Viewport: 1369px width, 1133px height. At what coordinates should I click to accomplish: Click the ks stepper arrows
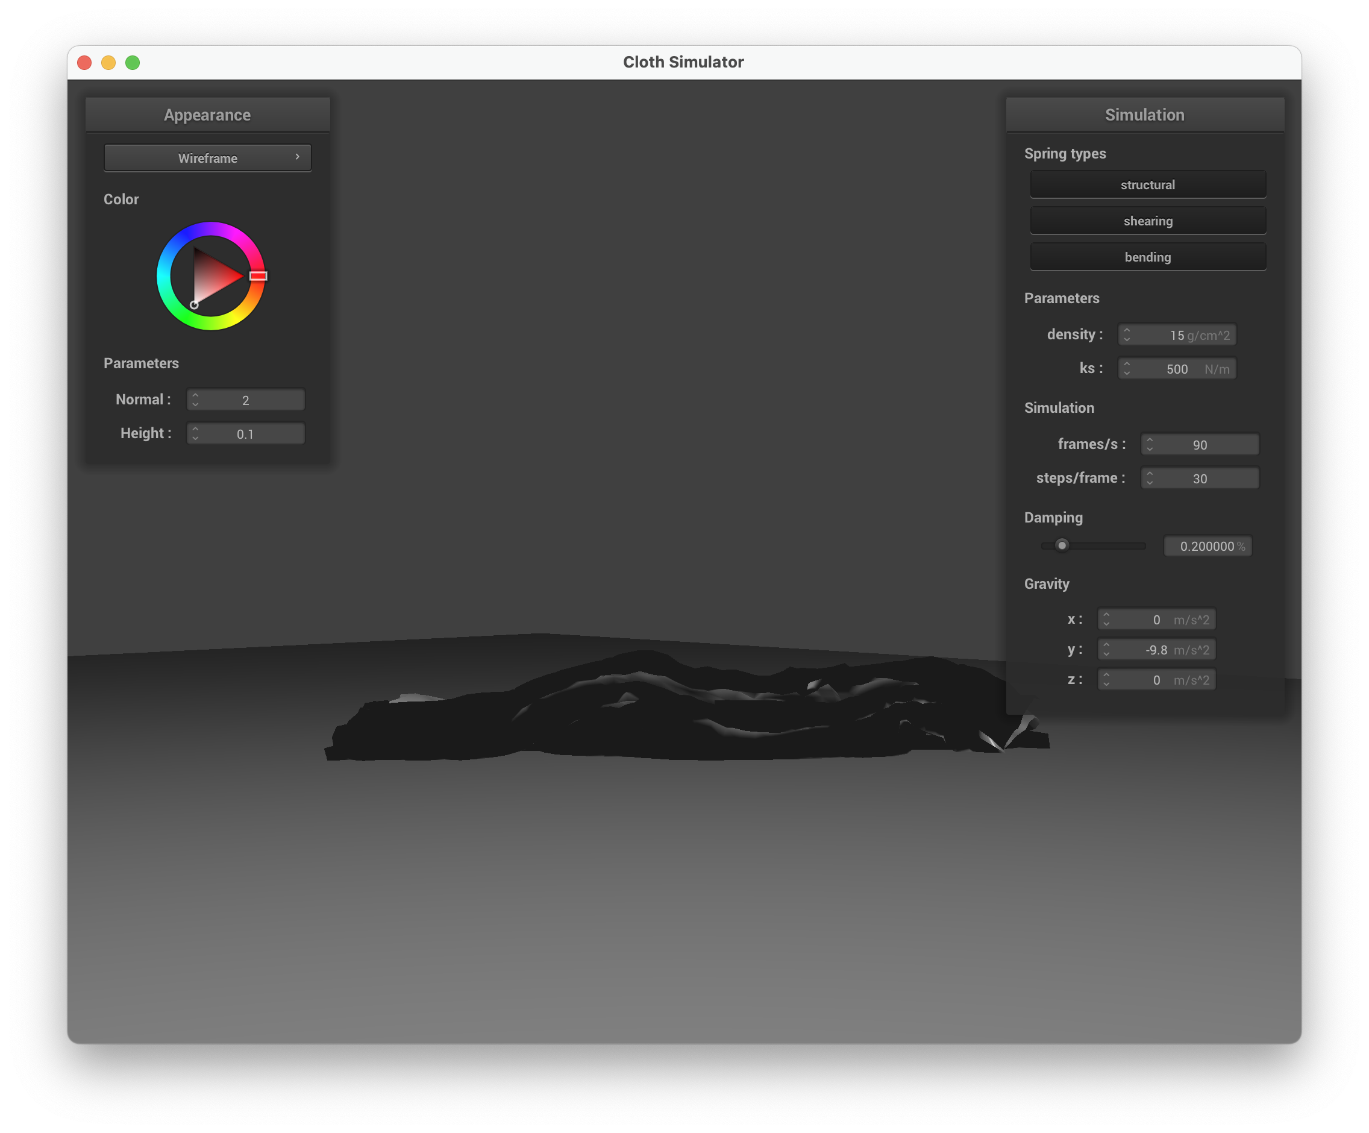(1127, 368)
